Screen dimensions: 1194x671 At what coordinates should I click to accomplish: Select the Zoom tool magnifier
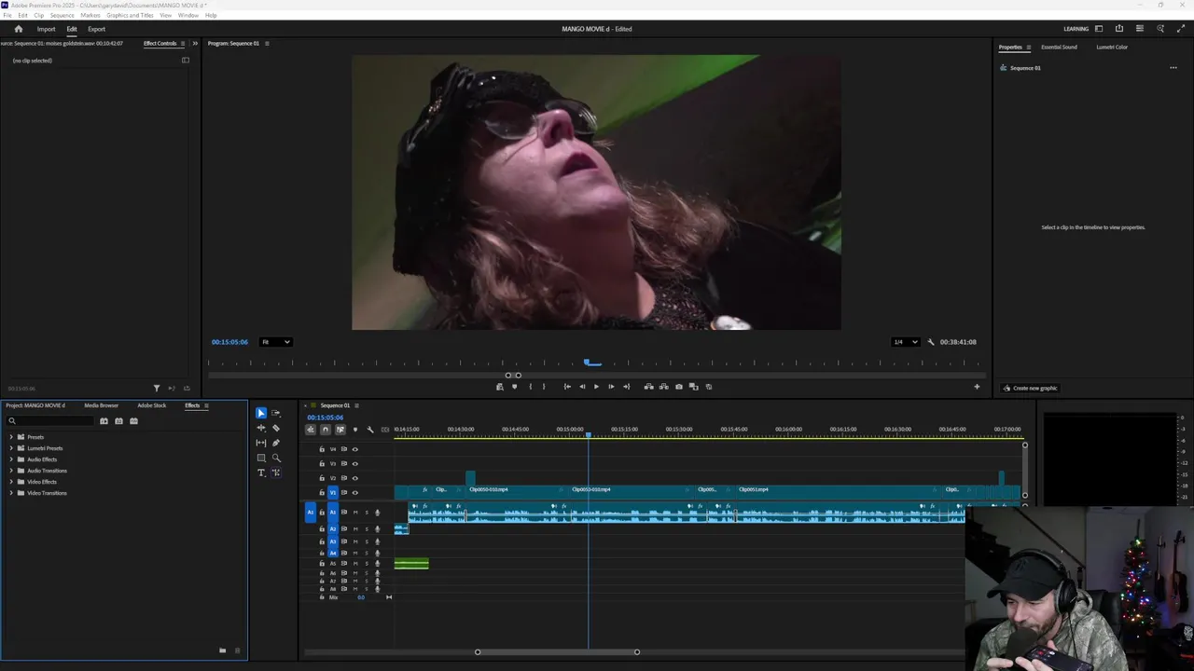click(x=276, y=458)
